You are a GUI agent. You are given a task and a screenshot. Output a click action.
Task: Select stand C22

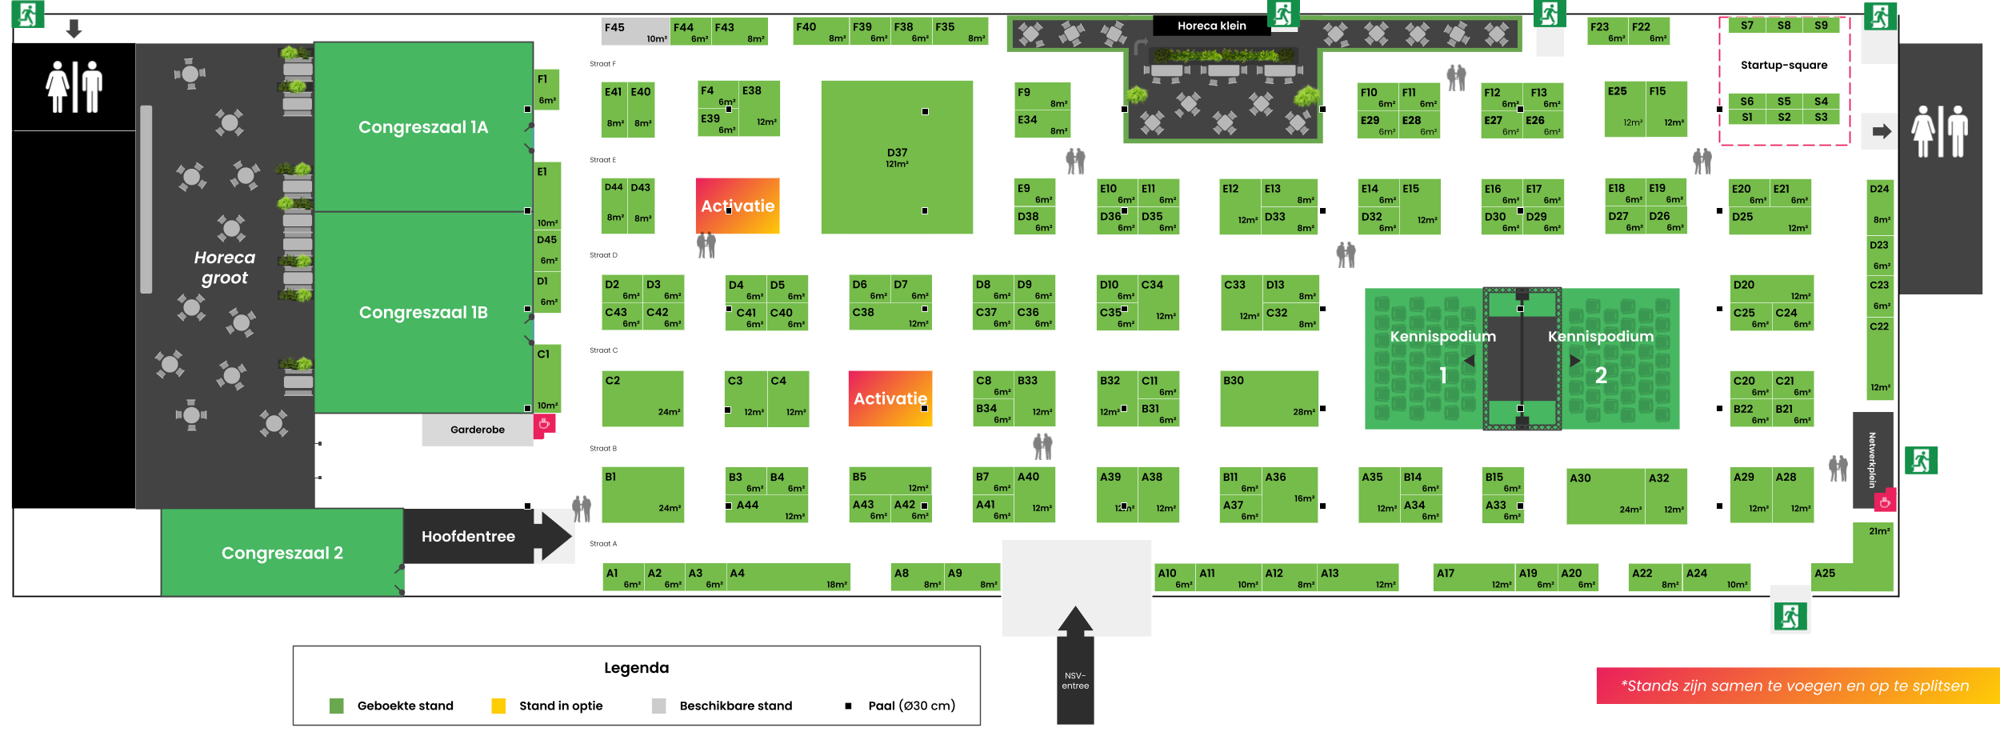(x=1880, y=357)
